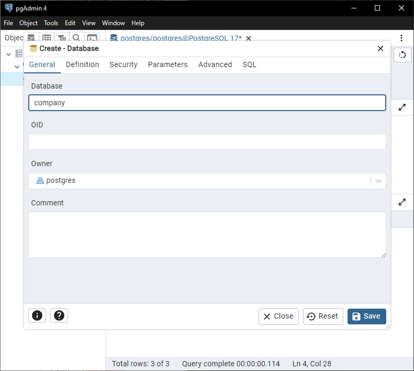Open the View menu
414x371 pixels.
click(x=89, y=23)
